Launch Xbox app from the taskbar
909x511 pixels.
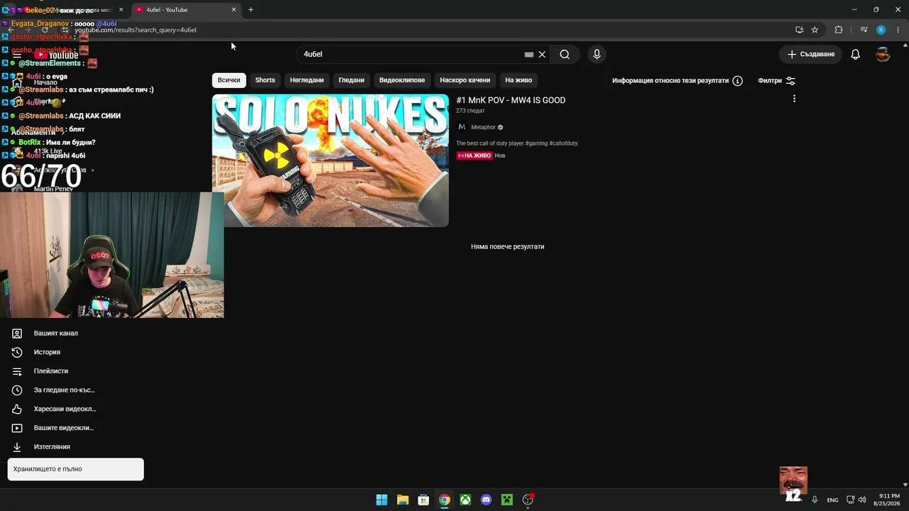tap(465, 500)
